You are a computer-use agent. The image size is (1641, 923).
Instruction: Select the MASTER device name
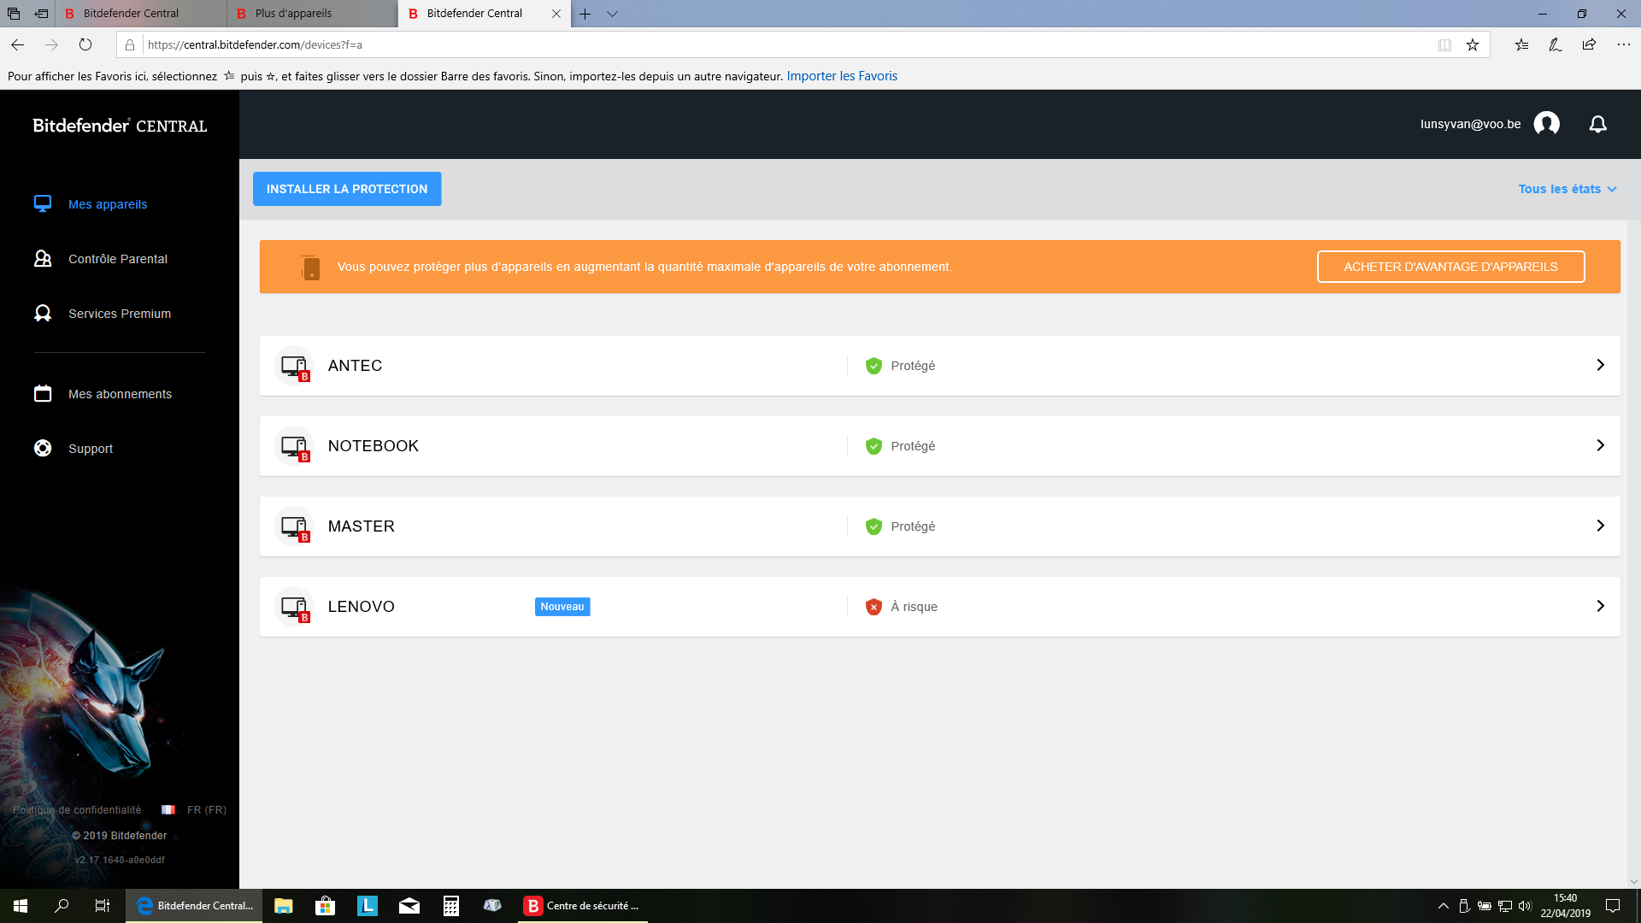(362, 526)
